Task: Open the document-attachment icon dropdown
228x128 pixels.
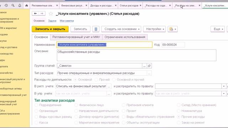Action: (x=172, y=29)
